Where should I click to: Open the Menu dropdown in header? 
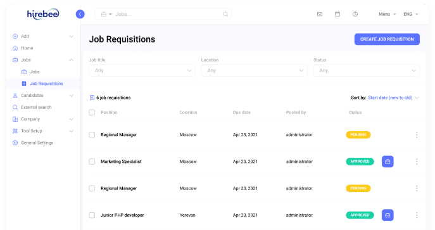point(388,14)
